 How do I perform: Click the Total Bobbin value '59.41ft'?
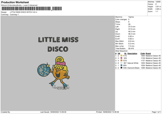(131, 49)
